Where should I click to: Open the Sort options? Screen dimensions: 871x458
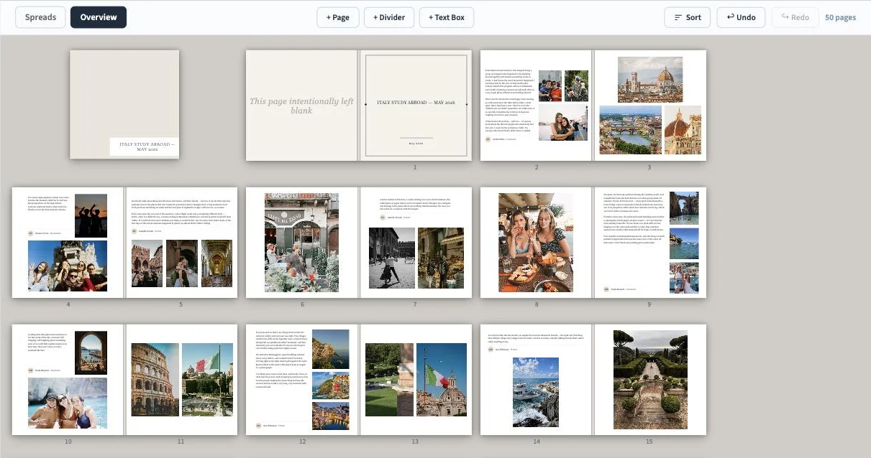(688, 17)
